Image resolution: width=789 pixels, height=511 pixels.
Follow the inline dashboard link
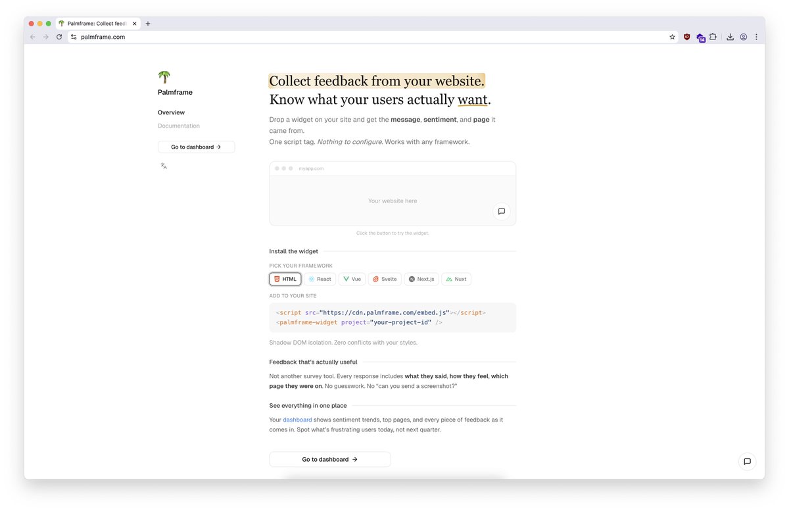click(x=297, y=420)
